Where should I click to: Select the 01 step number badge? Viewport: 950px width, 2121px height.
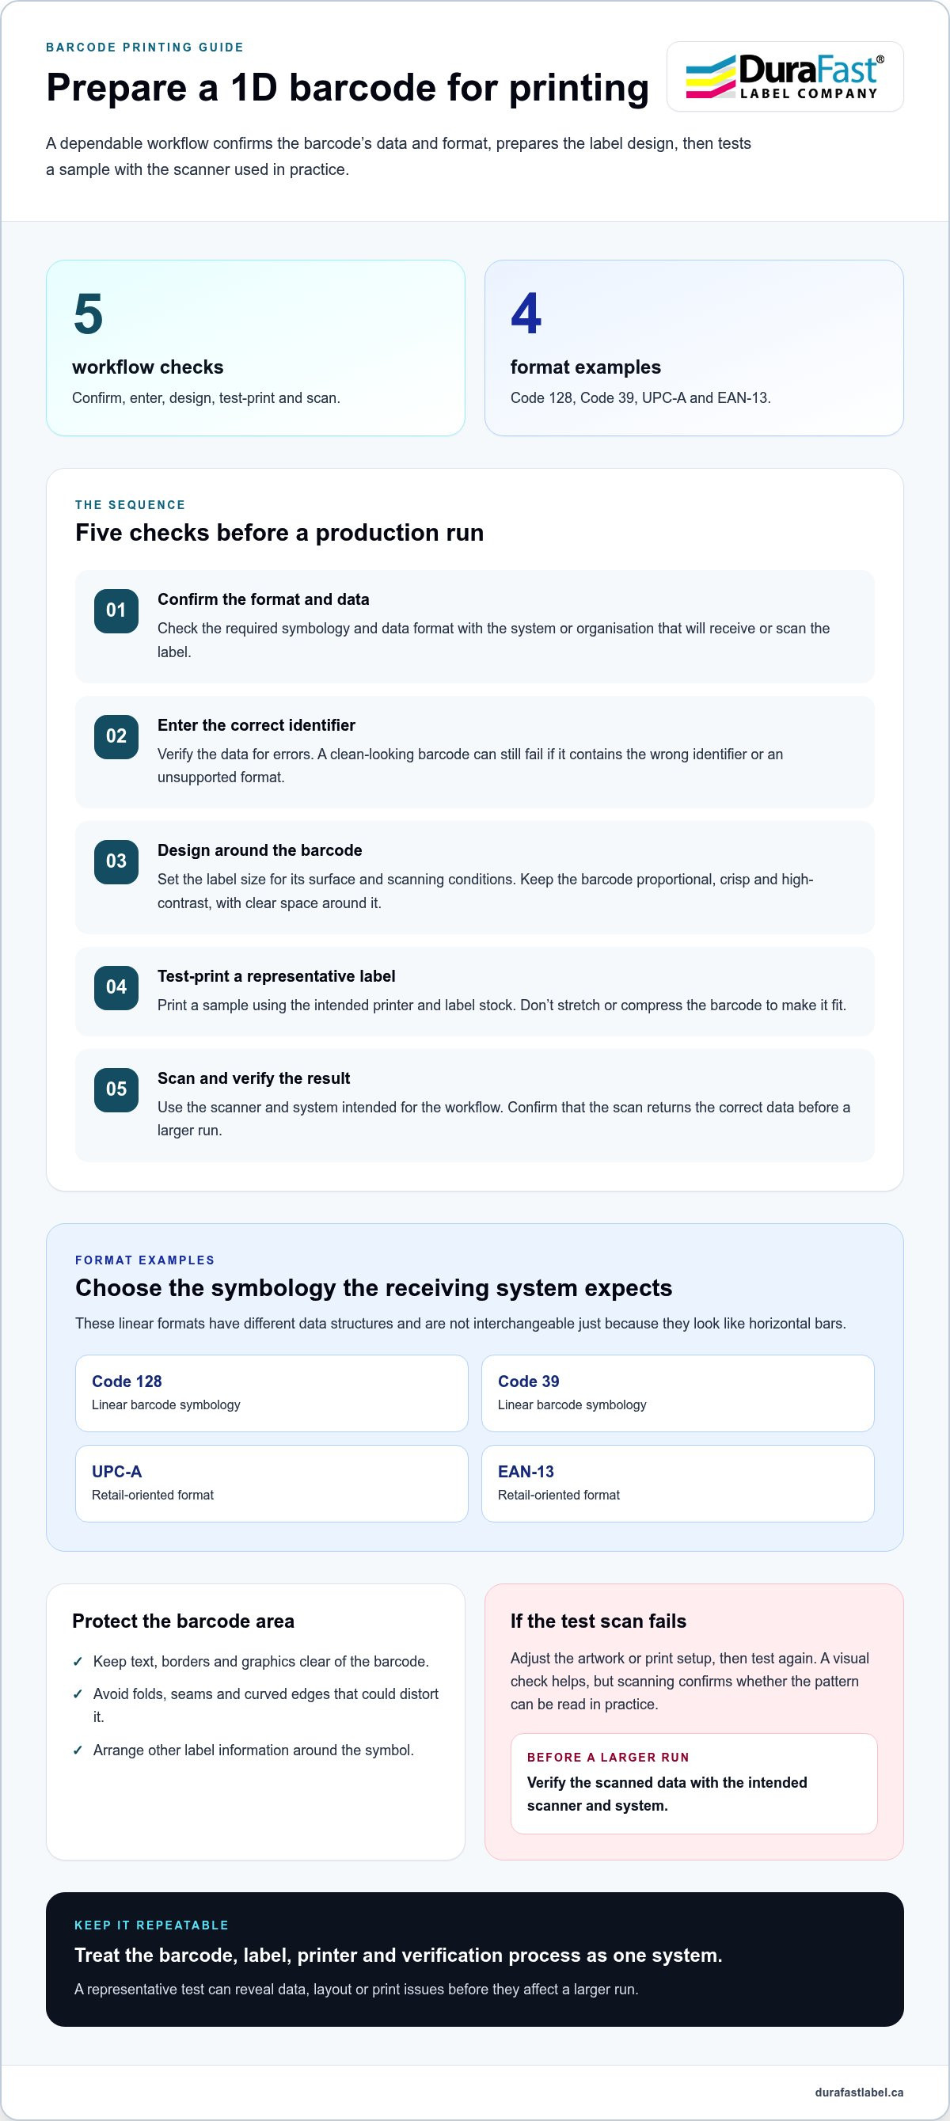[116, 611]
